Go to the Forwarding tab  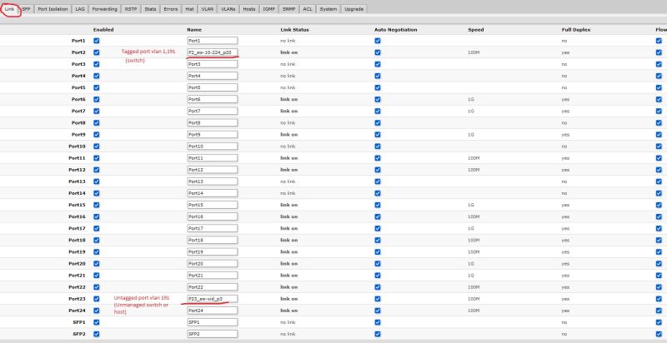[105, 9]
